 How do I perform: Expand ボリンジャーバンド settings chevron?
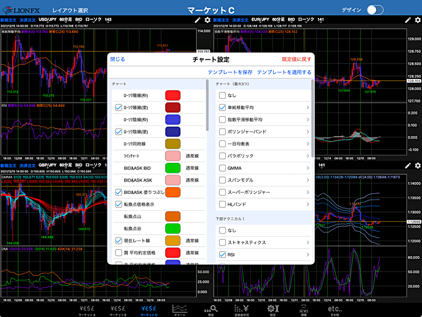[308, 132]
